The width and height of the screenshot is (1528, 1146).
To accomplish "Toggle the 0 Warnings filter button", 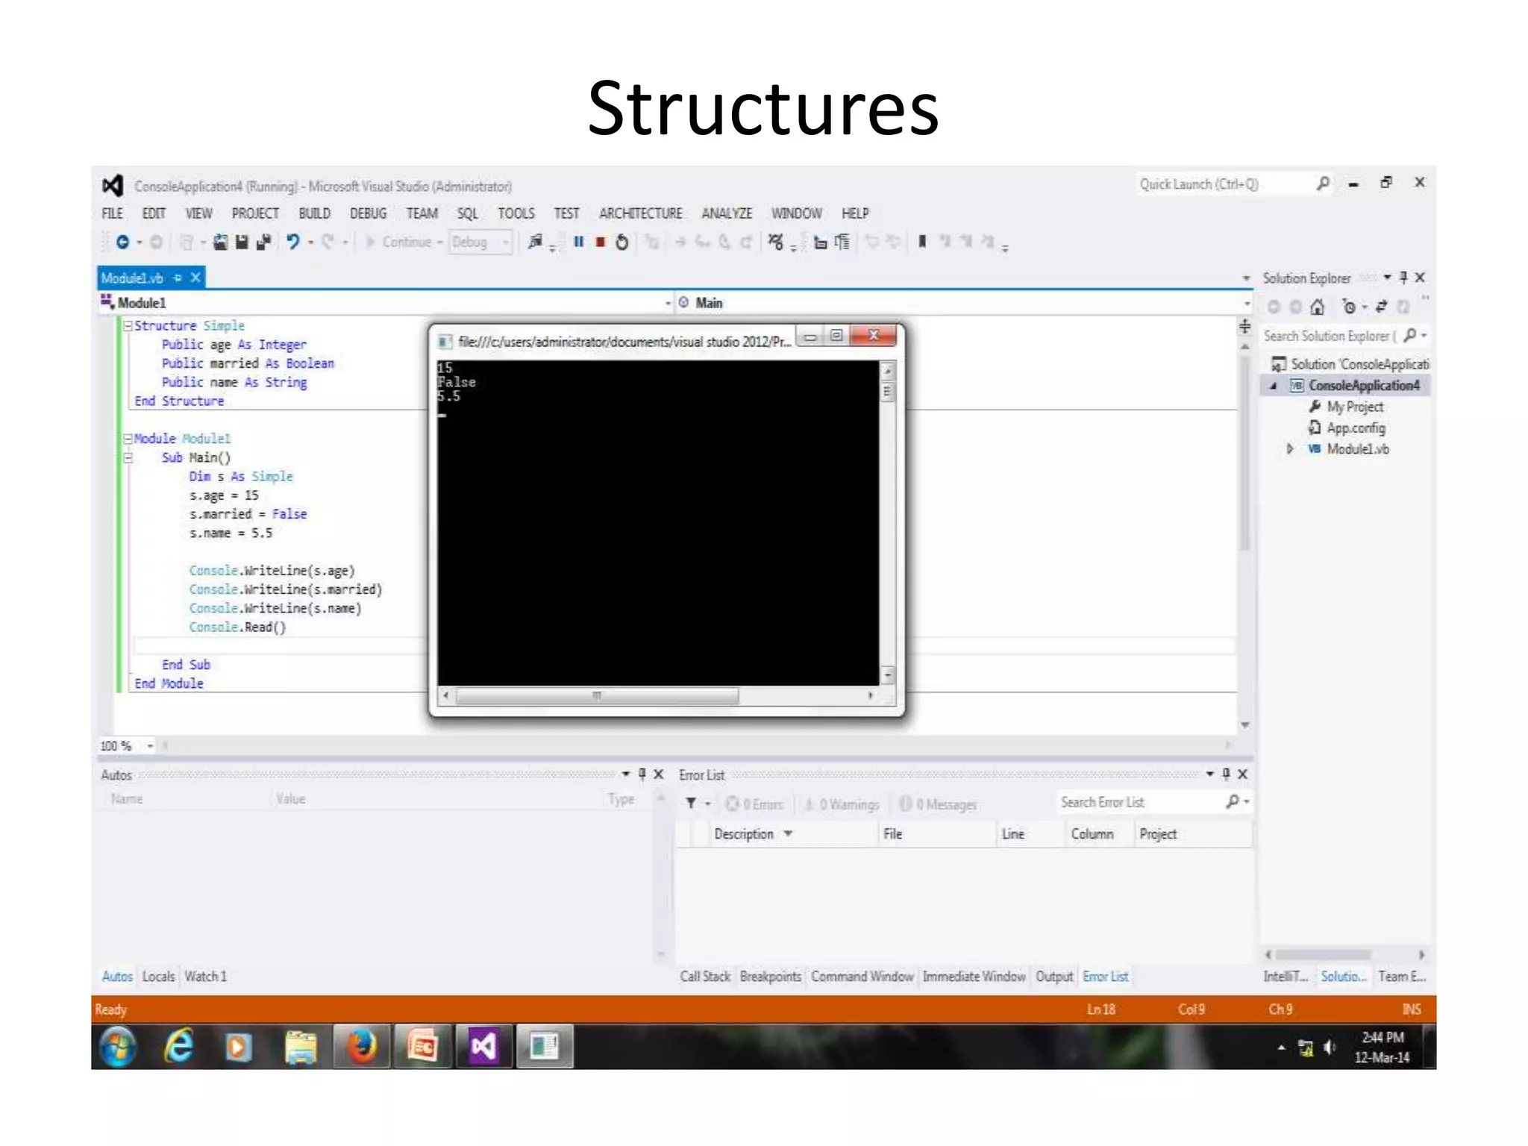I will 842,804.
